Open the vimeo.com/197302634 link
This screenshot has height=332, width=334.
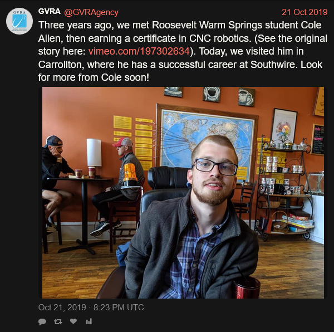coord(139,51)
